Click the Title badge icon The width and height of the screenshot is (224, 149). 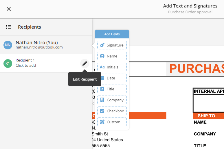[x=102, y=89]
